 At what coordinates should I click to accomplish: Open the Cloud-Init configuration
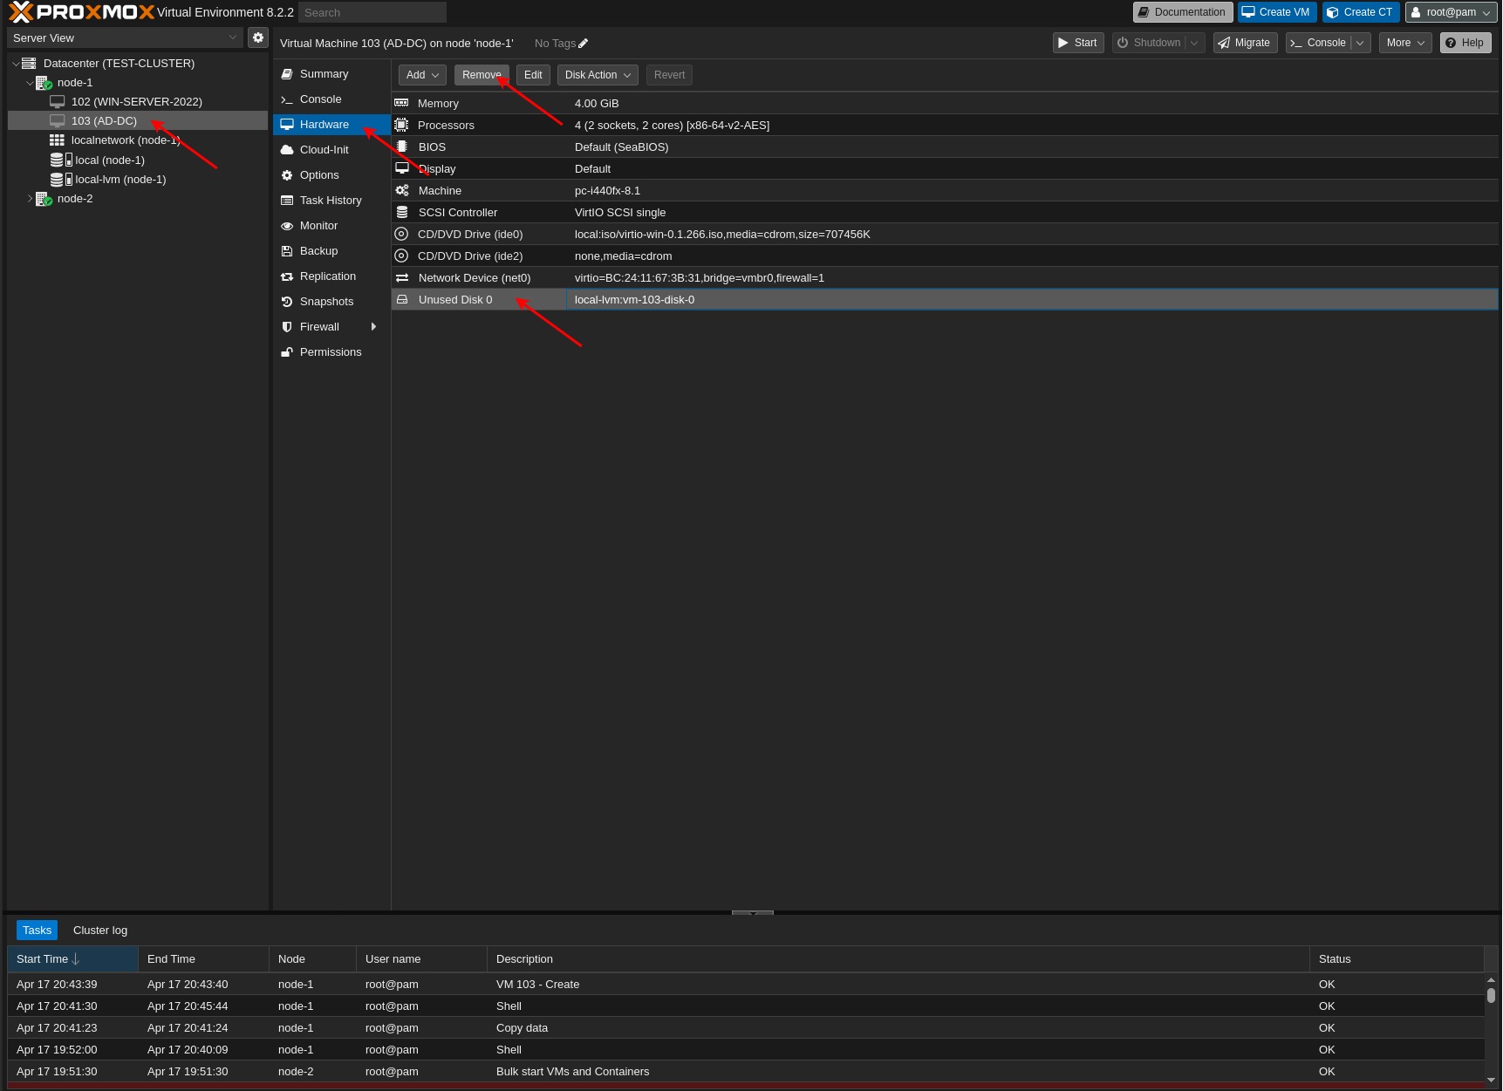pyautogui.click(x=323, y=149)
